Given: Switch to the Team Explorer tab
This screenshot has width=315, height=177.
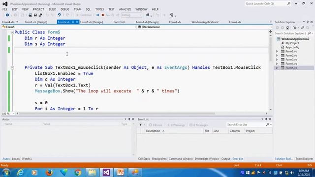Looking at the screenshot, I should coord(304,159).
